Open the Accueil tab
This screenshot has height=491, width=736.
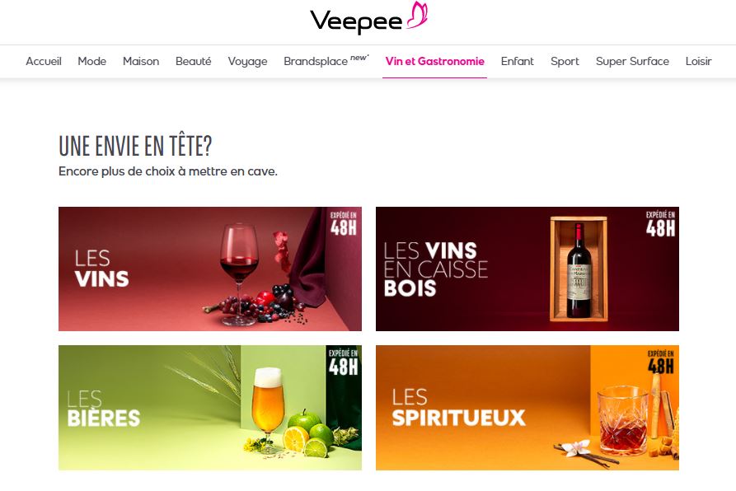(x=44, y=62)
